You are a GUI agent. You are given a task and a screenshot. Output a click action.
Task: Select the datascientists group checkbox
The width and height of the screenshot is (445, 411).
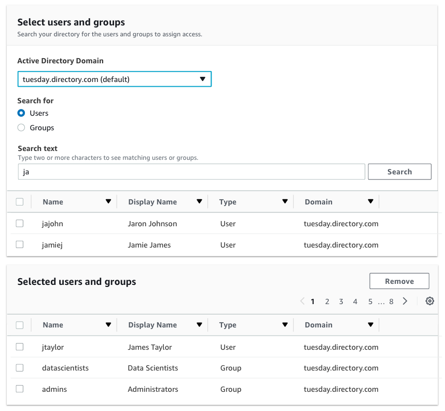click(x=20, y=368)
